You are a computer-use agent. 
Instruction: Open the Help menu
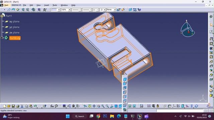coord(73,5)
